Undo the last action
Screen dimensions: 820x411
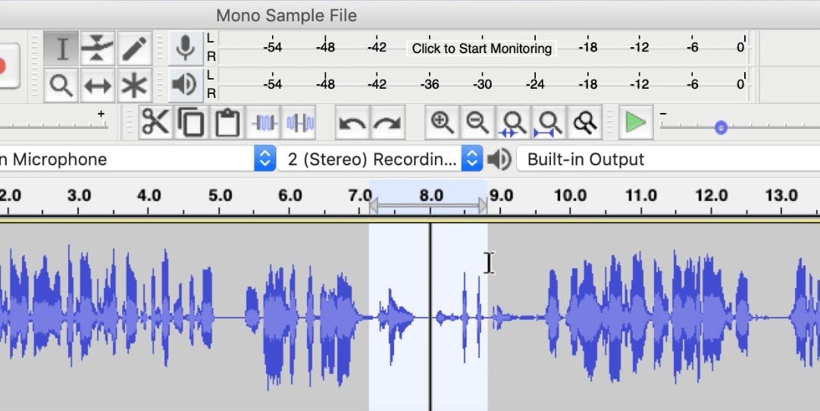click(x=352, y=122)
